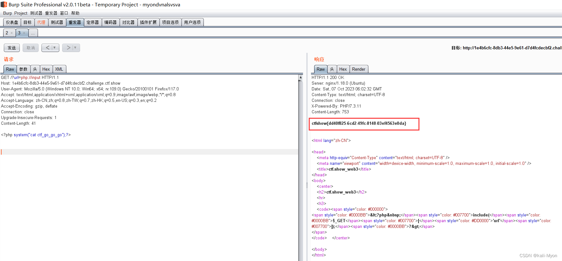Close repeater tab 3 with its × icon
Screen dimensions: 562x261
coord(24,33)
